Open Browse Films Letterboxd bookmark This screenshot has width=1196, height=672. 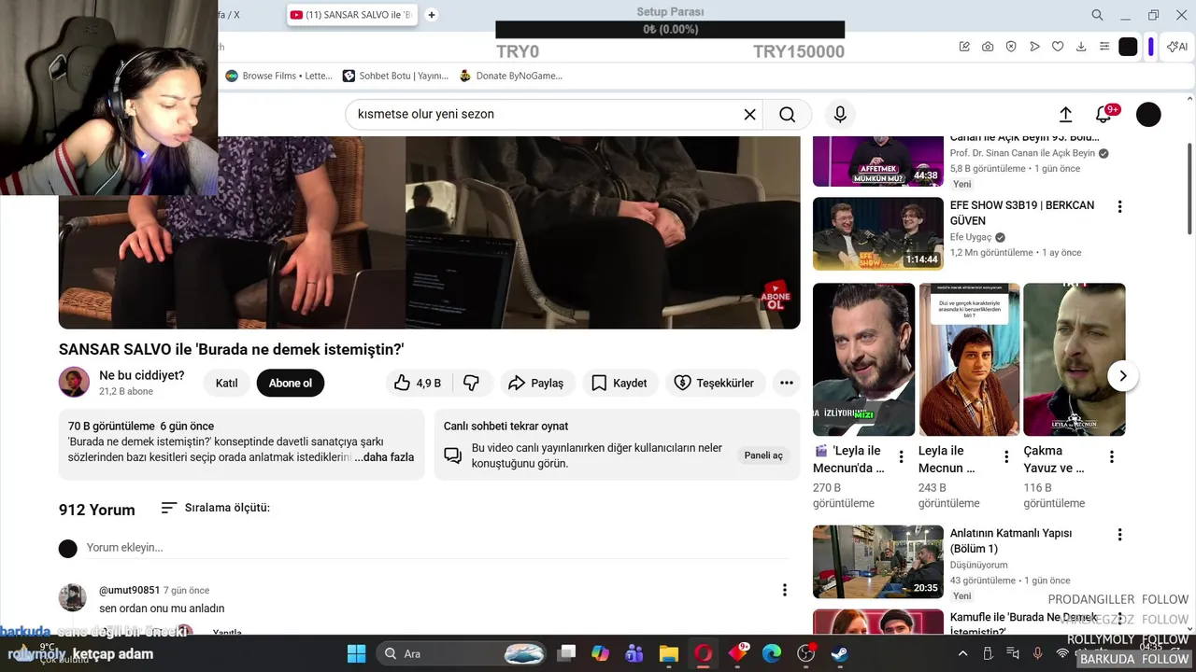278,76
